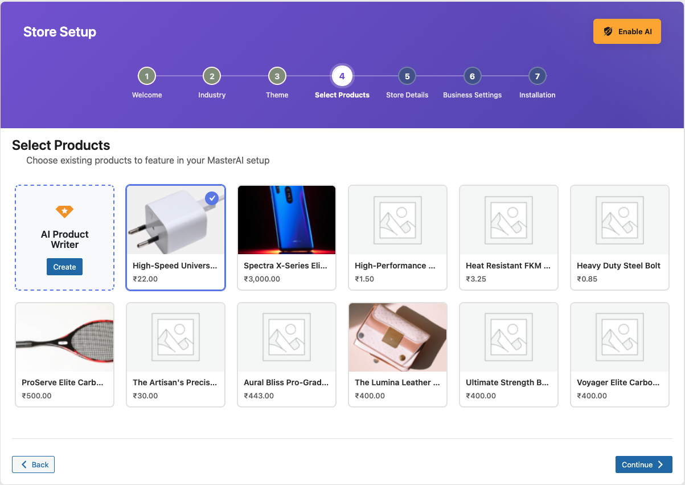685x485 pixels.
Task: Deselect the High-Speed Universal charger product
Action: pyautogui.click(x=175, y=237)
